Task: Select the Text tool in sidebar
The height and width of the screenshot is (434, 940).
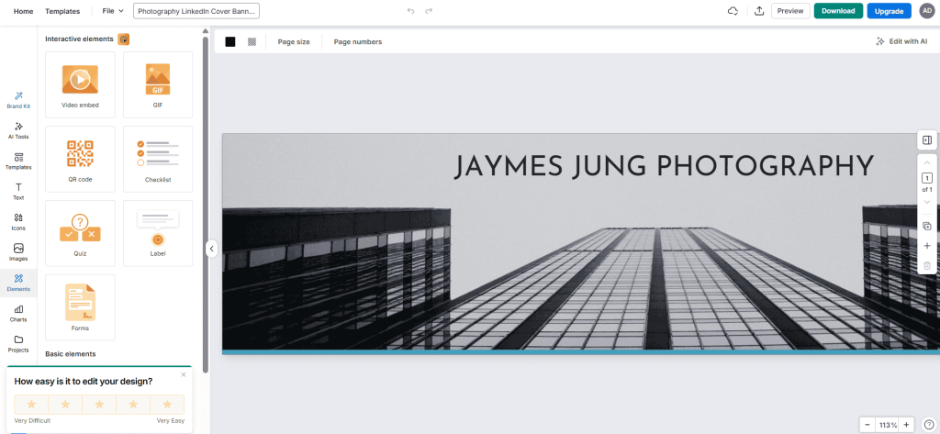Action: (x=18, y=192)
